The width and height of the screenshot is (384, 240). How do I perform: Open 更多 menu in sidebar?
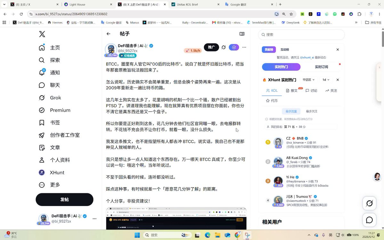click(49, 185)
